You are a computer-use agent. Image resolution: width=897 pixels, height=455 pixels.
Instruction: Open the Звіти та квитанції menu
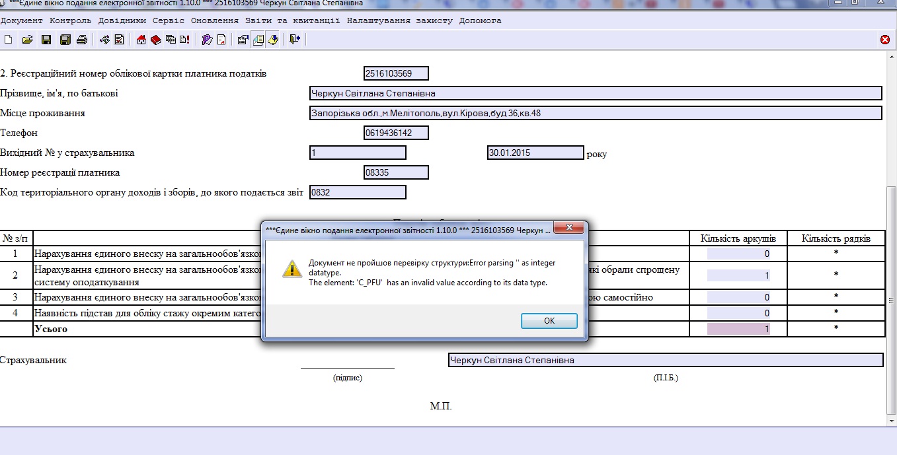coord(292,20)
